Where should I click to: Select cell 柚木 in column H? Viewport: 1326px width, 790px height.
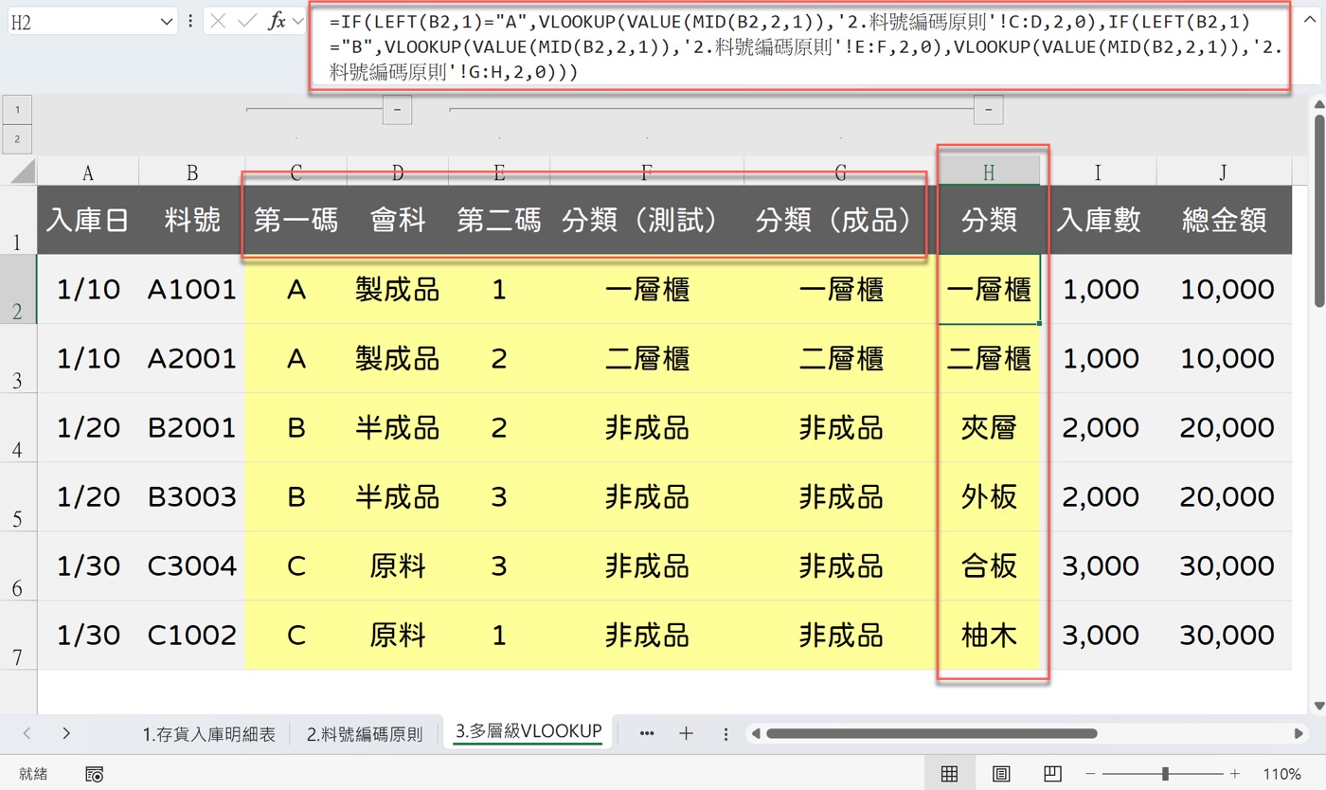coord(989,635)
